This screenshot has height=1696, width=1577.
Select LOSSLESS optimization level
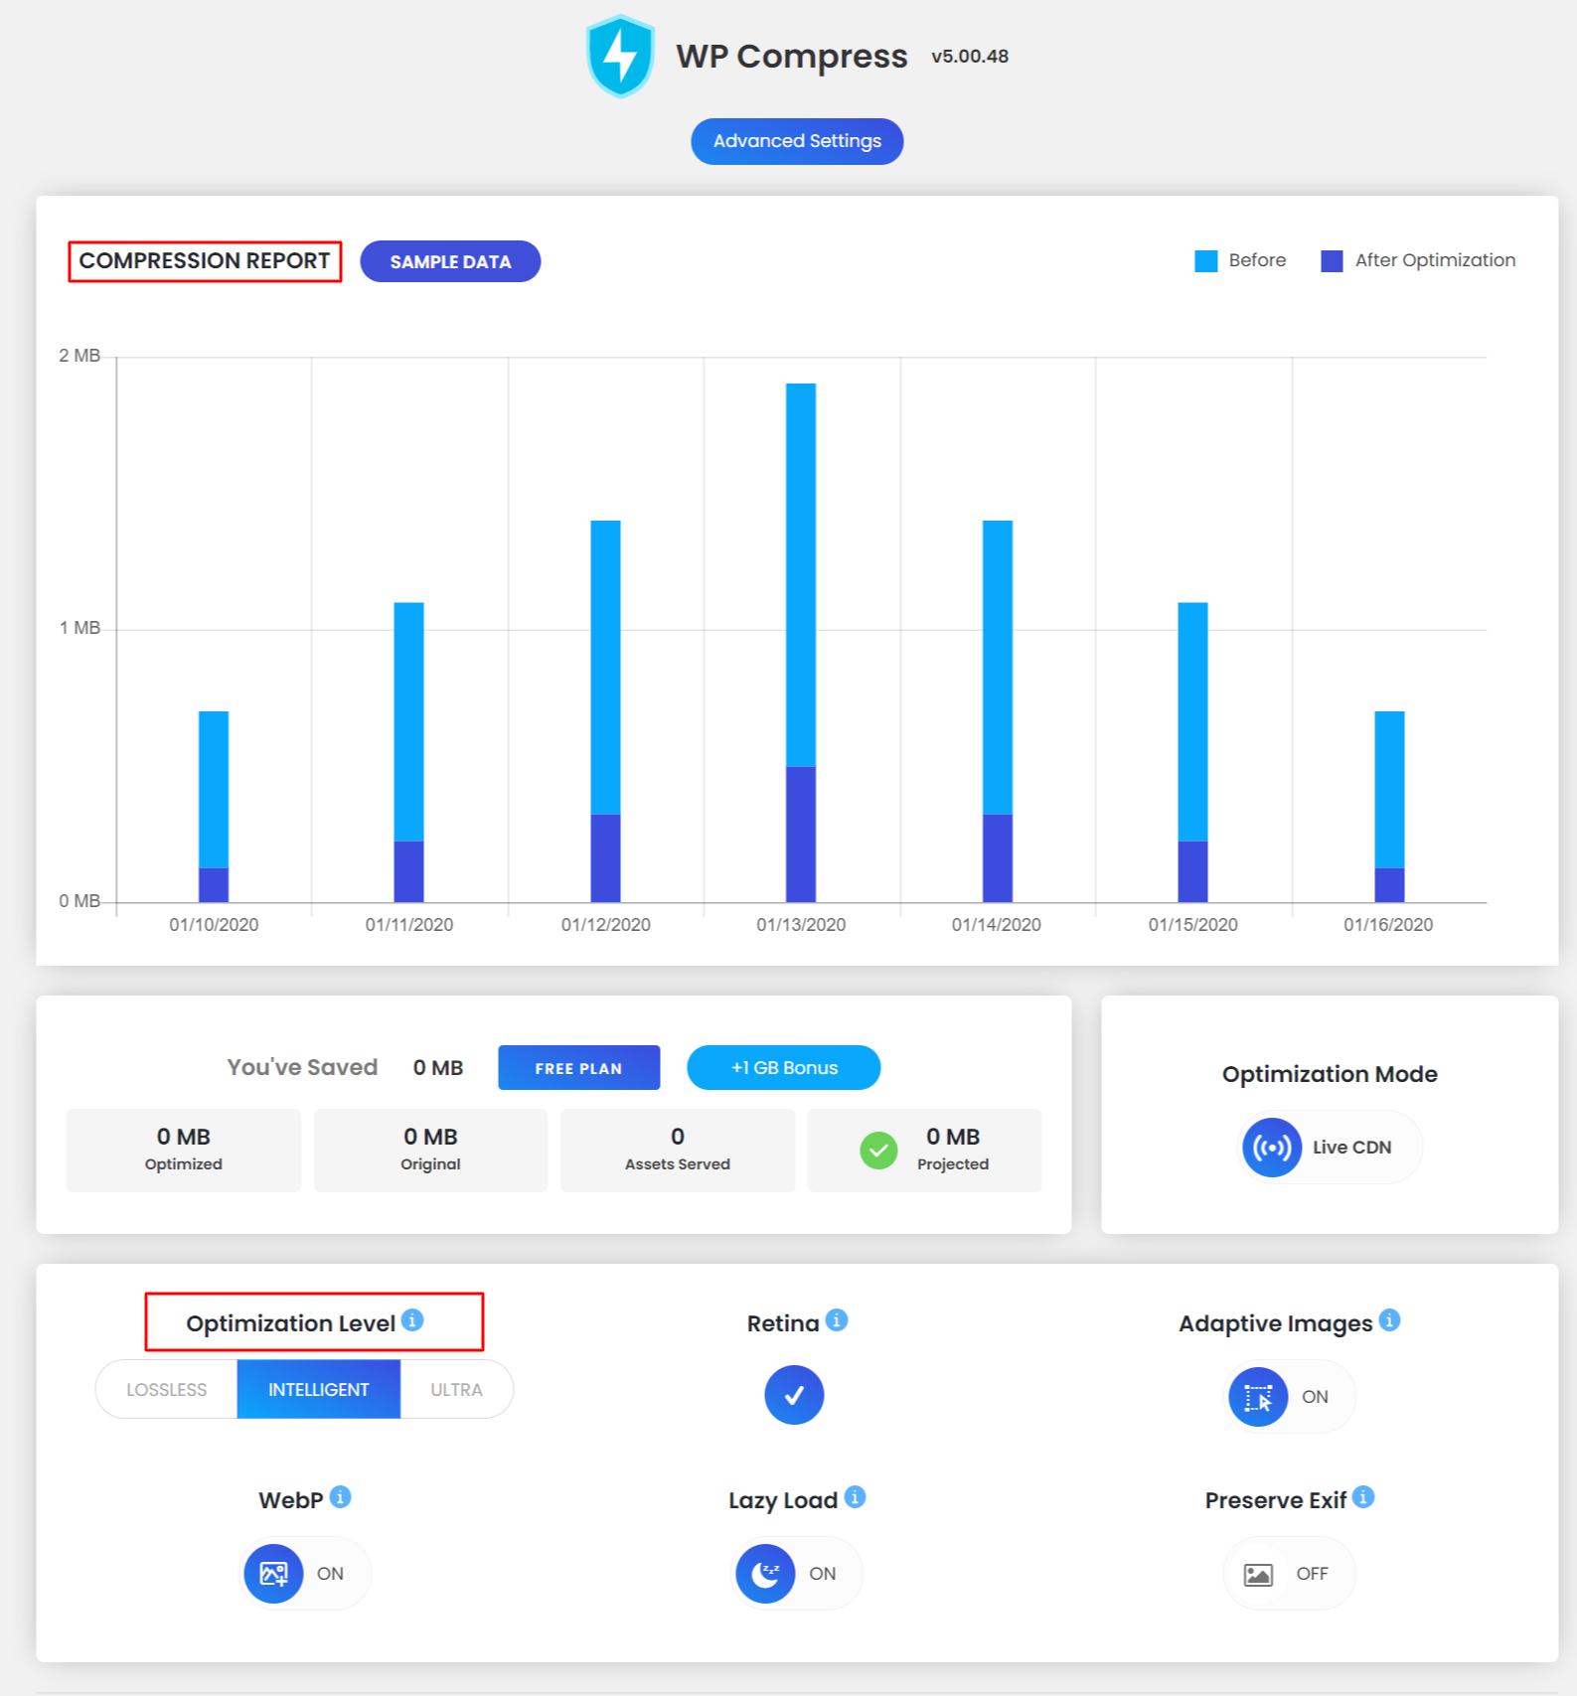click(166, 1389)
